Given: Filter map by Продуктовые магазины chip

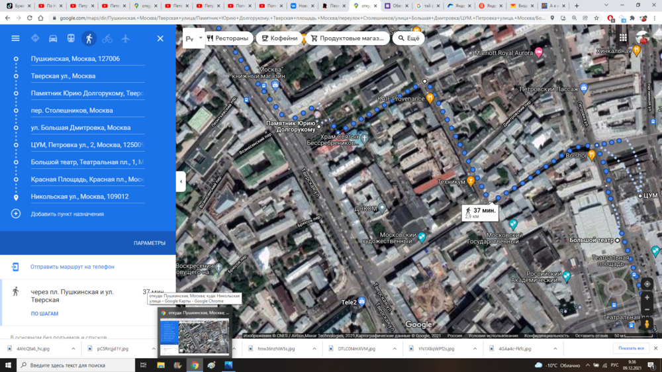Looking at the screenshot, I should point(347,38).
